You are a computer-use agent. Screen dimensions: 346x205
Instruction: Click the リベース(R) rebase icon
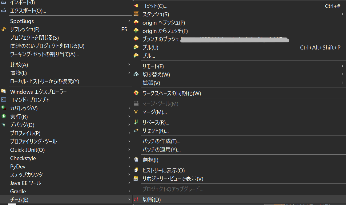click(136, 122)
